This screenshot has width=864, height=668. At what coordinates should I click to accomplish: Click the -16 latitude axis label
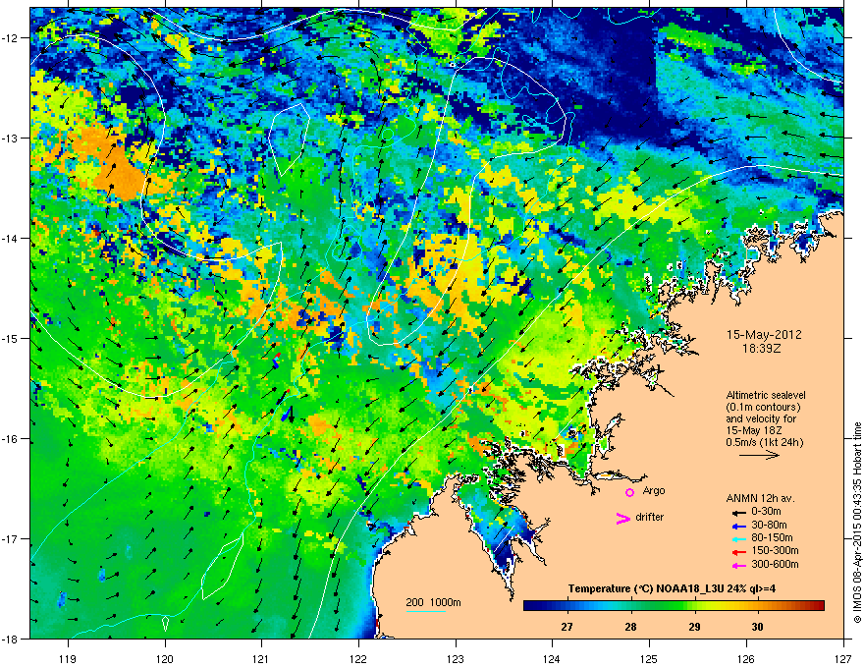tap(11, 439)
